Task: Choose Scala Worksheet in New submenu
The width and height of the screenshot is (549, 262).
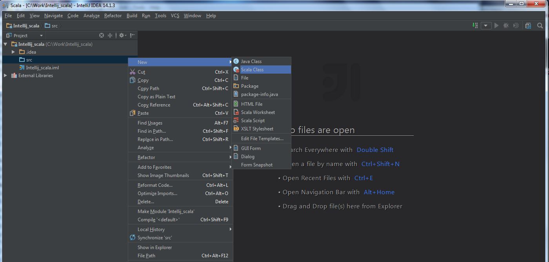Action: [x=261, y=112]
